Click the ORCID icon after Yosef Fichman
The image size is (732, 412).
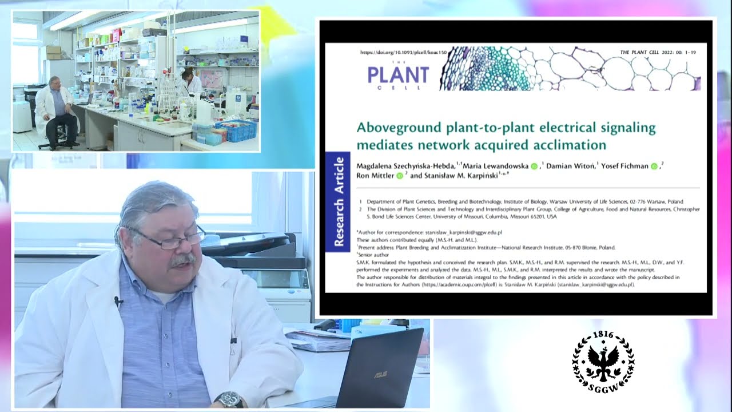[654, 167]
